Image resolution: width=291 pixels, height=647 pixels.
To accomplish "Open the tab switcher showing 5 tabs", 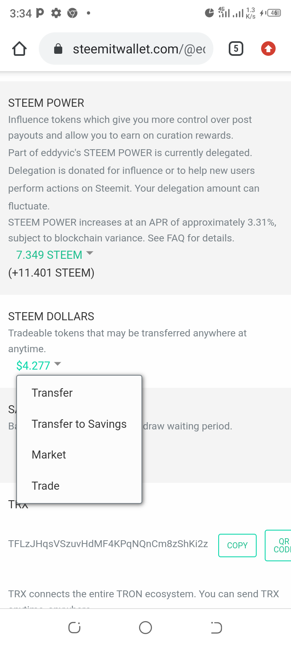I will click(x=236, y=49).
